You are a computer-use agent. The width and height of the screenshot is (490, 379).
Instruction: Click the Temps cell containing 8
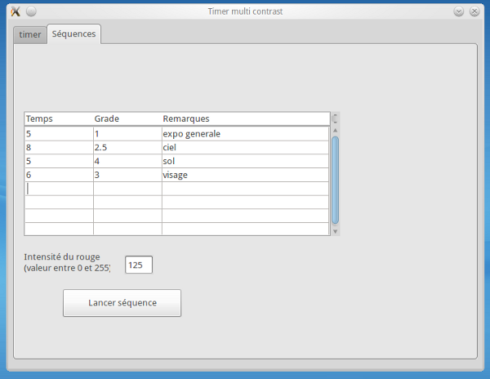click(x=59, y=148)
